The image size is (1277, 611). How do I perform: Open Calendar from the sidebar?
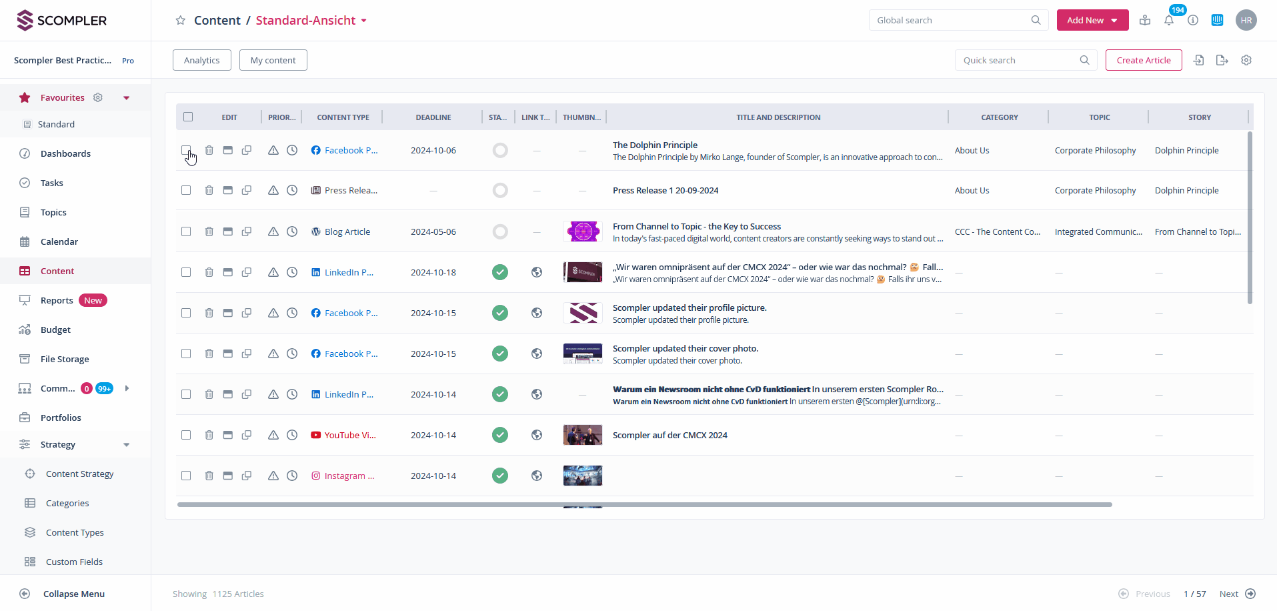click(x=59, y=241)
